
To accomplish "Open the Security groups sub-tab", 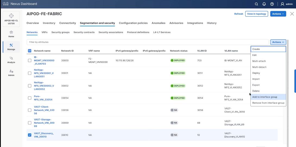I will coord(61,32).
